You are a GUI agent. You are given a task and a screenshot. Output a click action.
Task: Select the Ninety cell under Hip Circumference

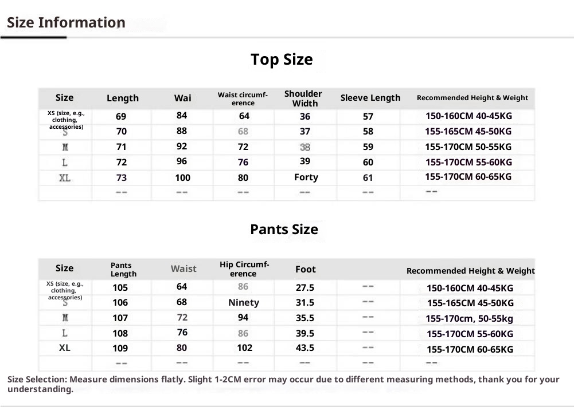pyautogui.click(x=244, y=303)
